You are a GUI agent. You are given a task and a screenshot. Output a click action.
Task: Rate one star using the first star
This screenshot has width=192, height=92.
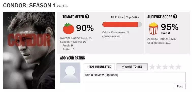(152, 67)
